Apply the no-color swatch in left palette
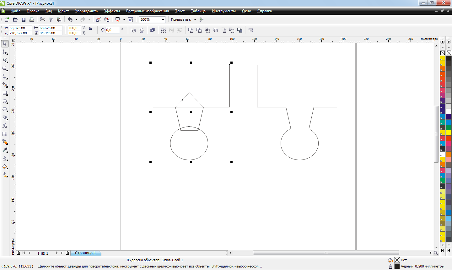452x270 pixels. 443,53
